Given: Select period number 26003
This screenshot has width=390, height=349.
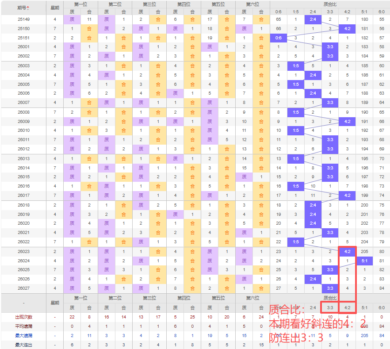Looking at the screenshot, I should point(23,65).
